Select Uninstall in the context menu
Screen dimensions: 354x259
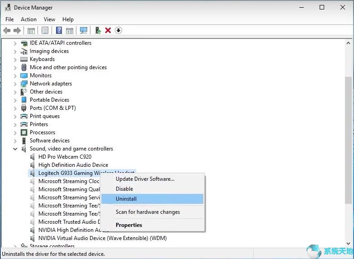point(152,199)
